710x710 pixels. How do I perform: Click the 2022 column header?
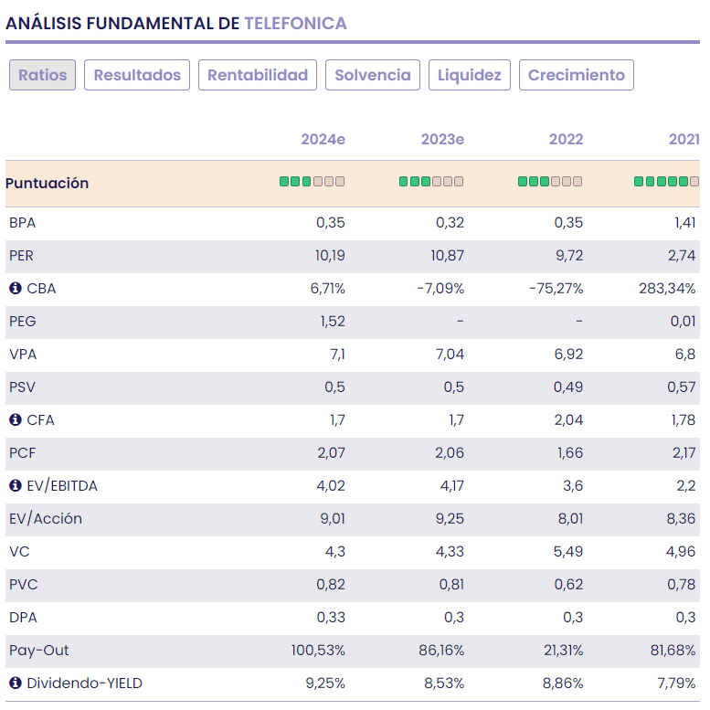click(x=566, y=140)
